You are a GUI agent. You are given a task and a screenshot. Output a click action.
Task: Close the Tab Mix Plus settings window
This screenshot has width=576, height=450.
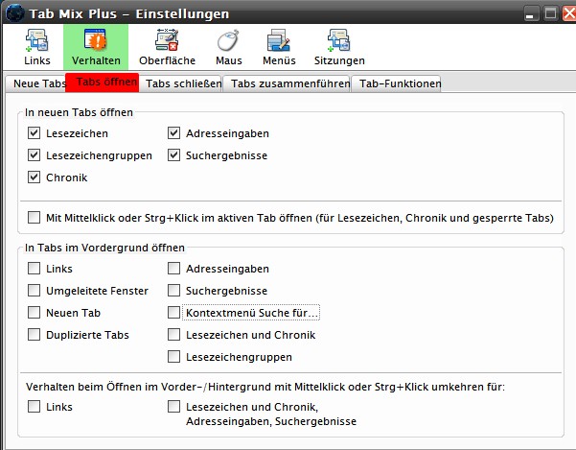click(569, 13)
